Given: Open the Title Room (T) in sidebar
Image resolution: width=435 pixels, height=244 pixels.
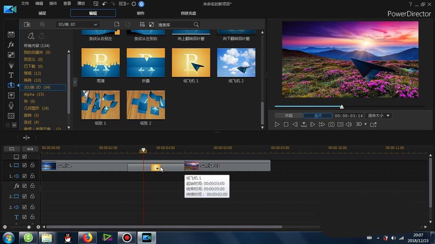Looking at the screenshot, I should click(x=11, y=75).
